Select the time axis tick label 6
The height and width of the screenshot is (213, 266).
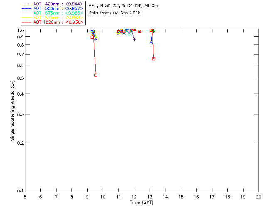click(41, 197)
